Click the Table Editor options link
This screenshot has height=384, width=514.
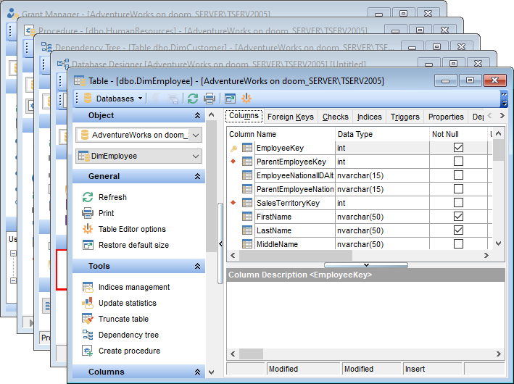132,229
